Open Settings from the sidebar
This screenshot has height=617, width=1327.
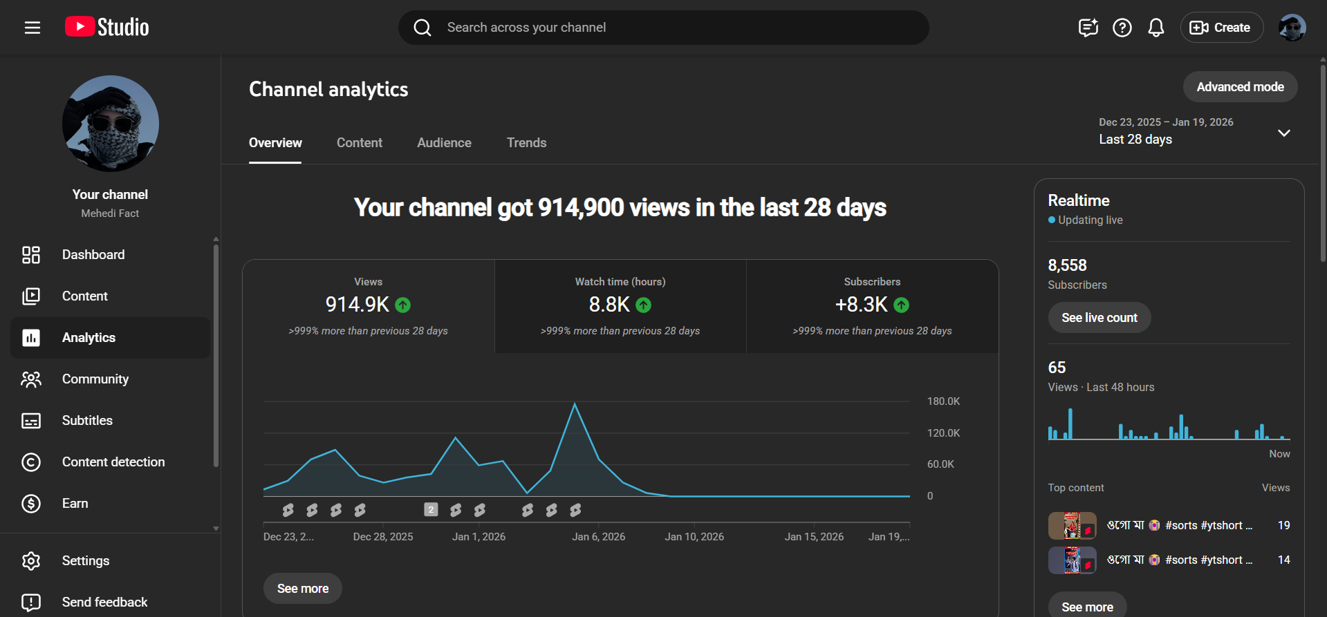coord(86,561)
